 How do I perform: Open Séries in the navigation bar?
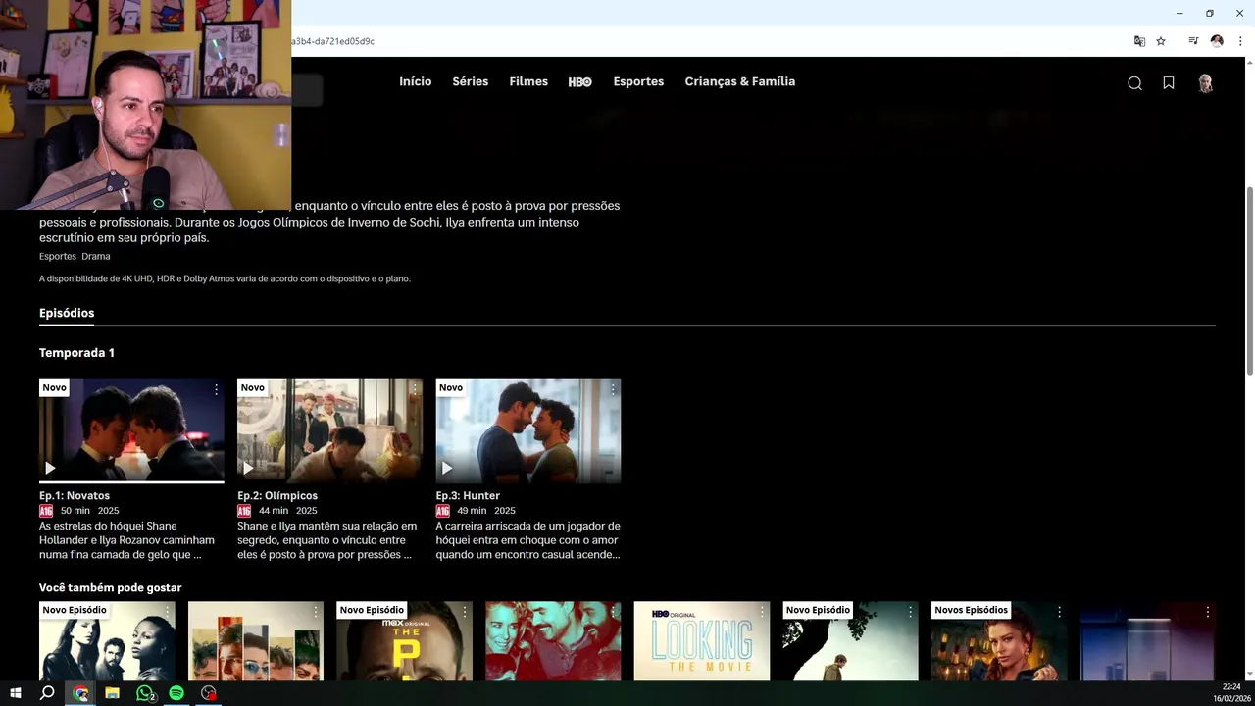(470, 81)
